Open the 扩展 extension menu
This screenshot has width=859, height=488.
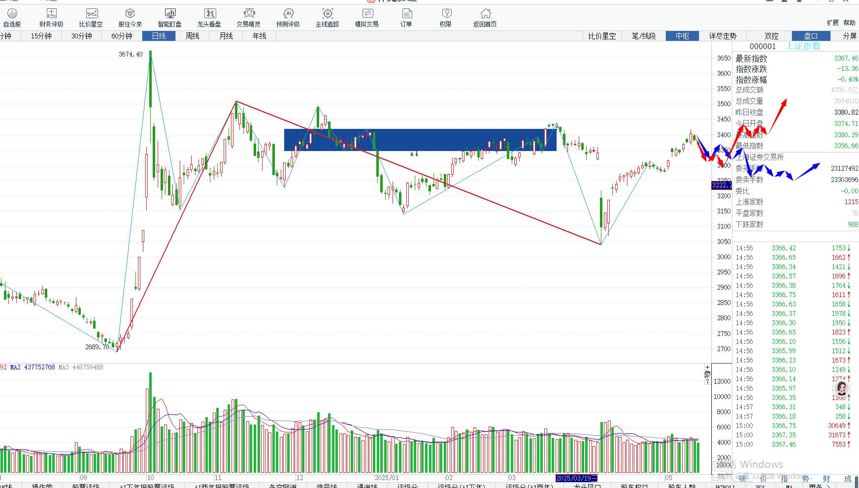(832, 23)
